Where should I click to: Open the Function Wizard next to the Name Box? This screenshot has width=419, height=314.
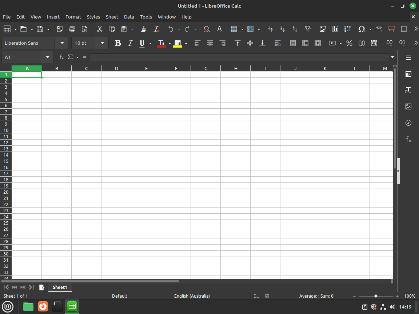tap(62, 57)
